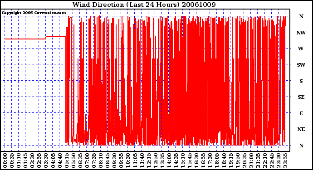Click the 02:20 time axis label
The image size is (313, 170).
click(32, 160)
